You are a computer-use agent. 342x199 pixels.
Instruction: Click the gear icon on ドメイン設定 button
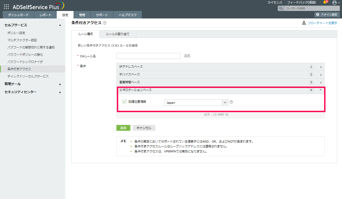click(x=318, y=14)
